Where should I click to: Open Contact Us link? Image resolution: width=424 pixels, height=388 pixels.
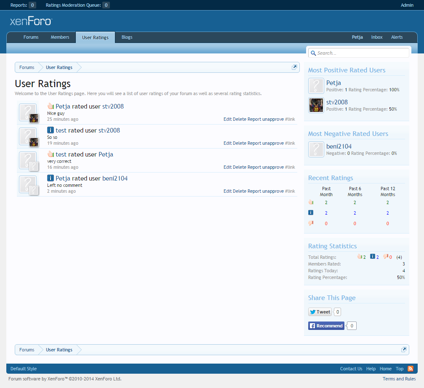tap(351, 369)
